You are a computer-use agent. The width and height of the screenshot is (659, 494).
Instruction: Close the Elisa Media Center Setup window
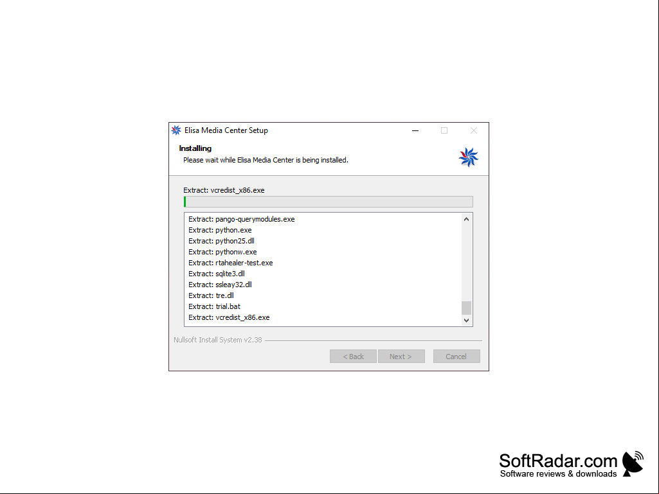[474, 130]
